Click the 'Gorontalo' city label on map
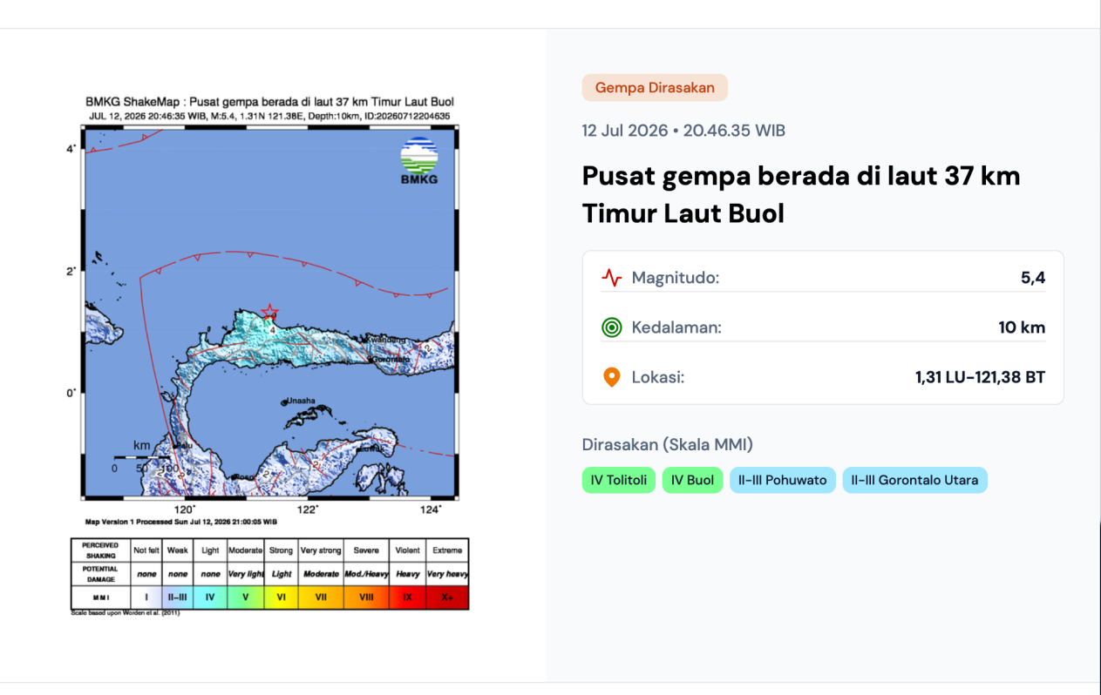Image resolution: width=1101 pixels, height=695 pixels. click(x=390, y=359)
